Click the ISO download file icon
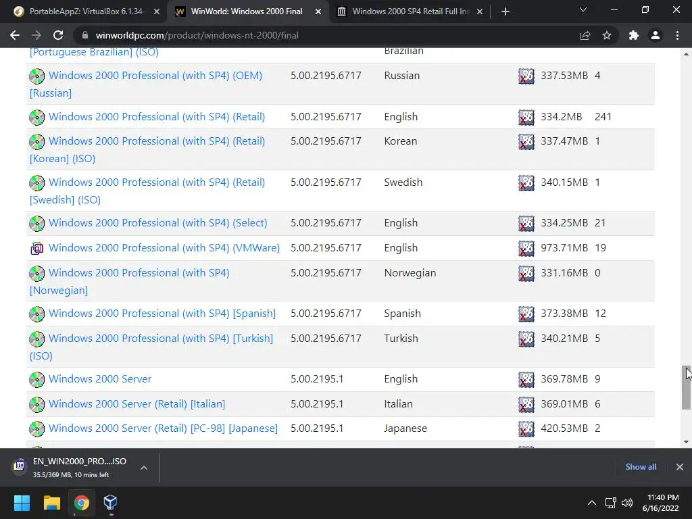 20,466
